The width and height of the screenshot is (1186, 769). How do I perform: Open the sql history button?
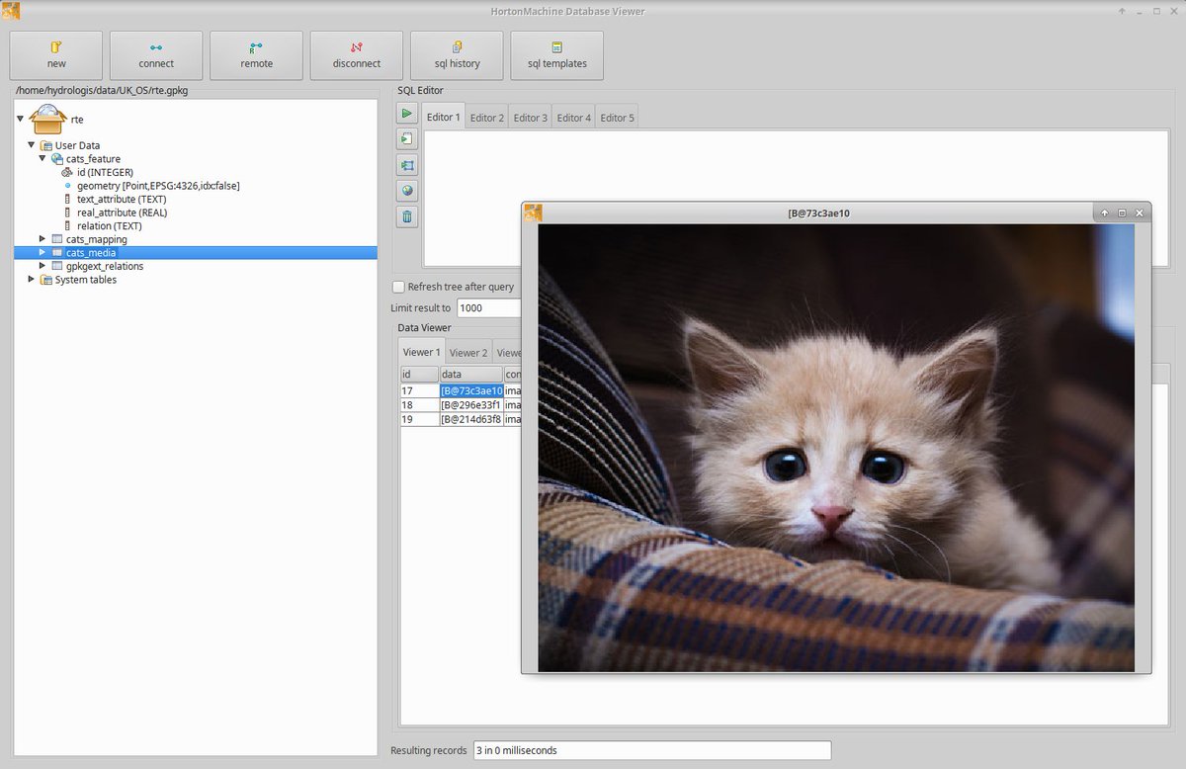(457, 55)
